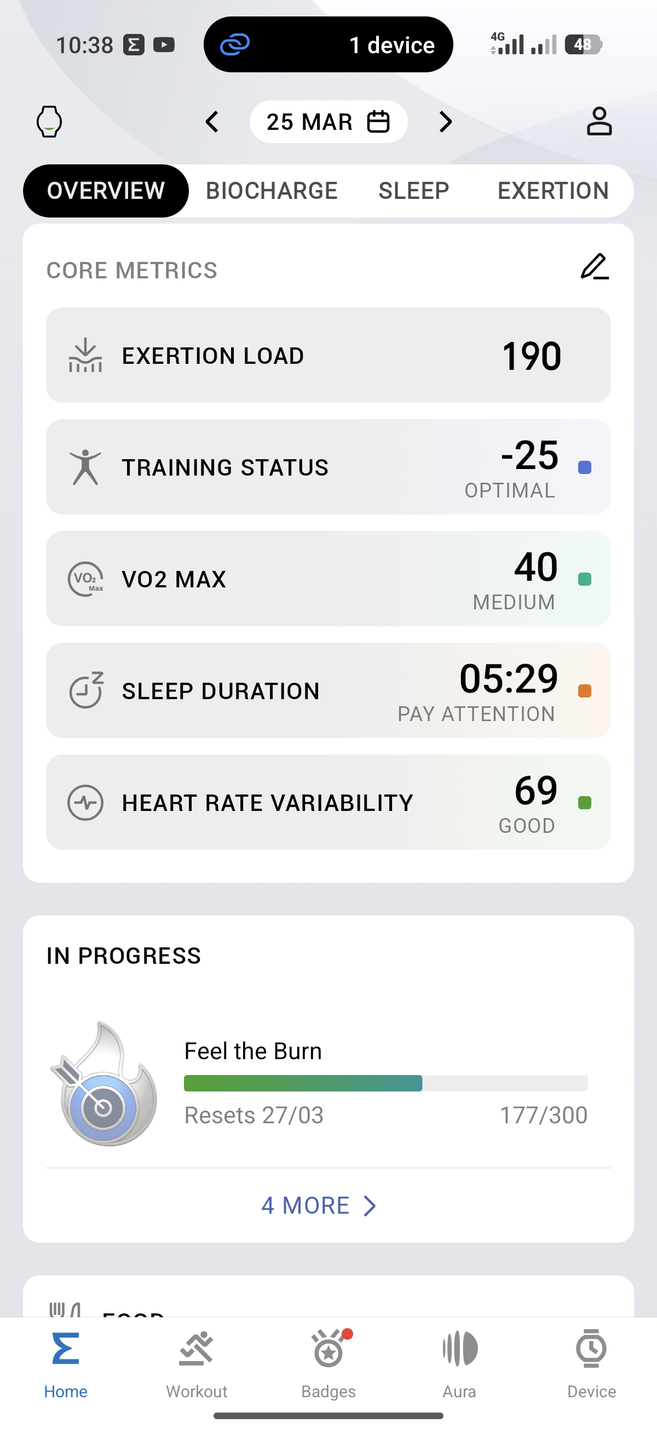Open Sleep Duration metric card
This screenshot has height=1429, width=657.
coord(328,690)
